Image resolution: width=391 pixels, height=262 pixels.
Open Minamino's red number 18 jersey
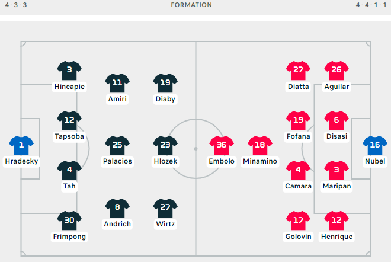tap(260, 145)
